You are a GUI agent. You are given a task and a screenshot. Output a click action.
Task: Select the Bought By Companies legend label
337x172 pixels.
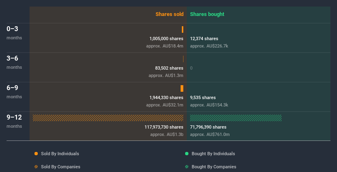tap(214, 167)
